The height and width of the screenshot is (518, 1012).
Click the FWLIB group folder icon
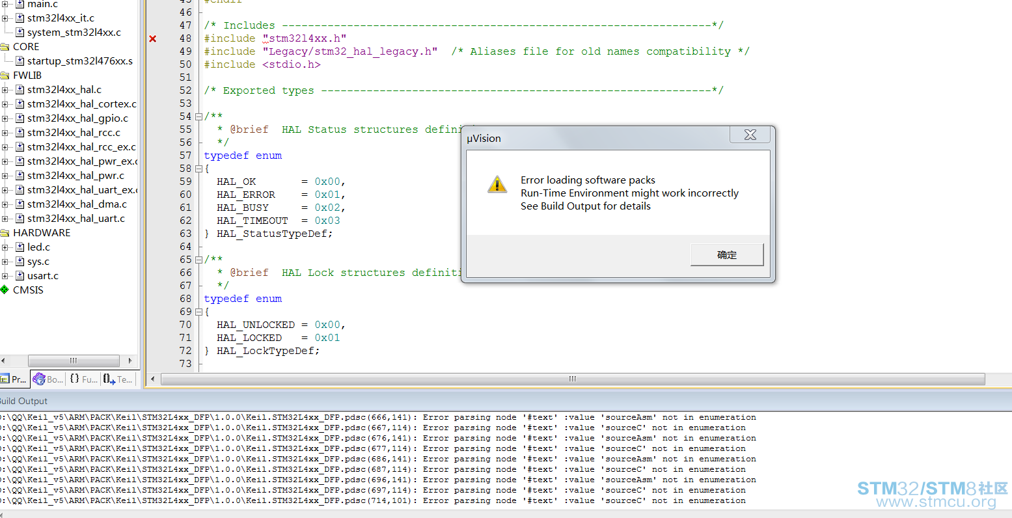point(5,75)
